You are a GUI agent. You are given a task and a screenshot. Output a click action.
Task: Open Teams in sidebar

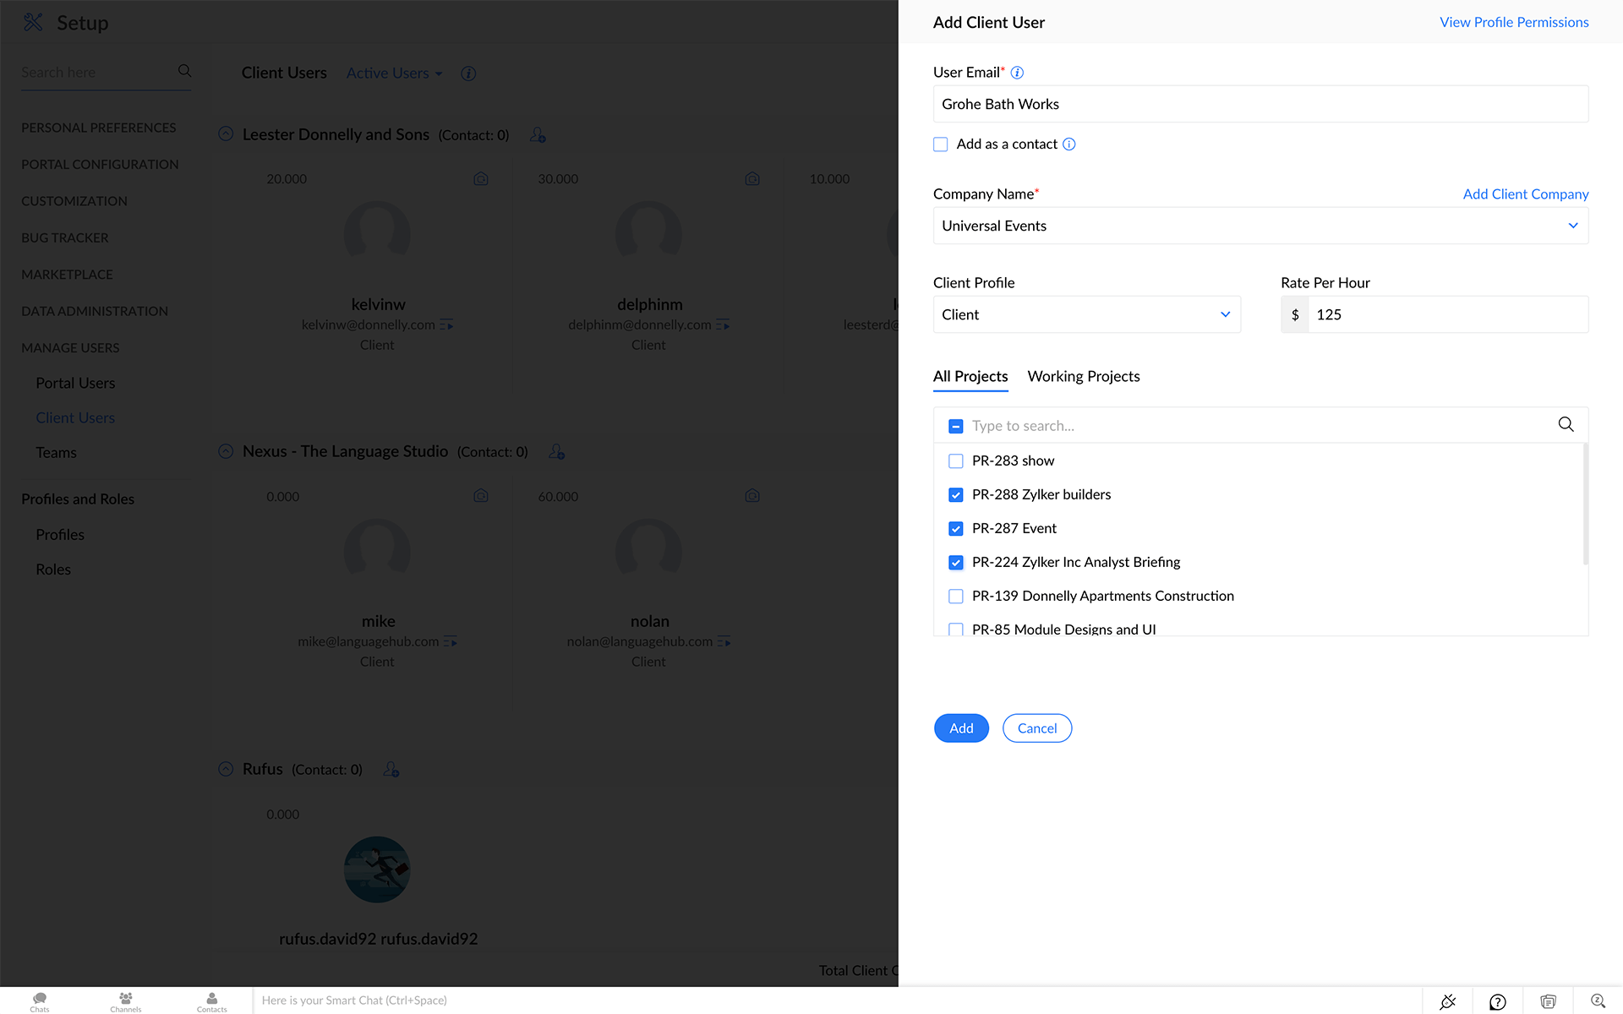pyautogui.click(x=56, y=453)
